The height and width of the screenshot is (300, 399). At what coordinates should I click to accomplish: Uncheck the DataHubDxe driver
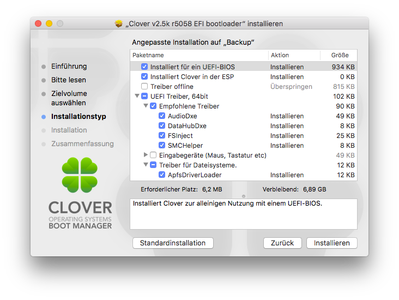[x=162, y=125]
